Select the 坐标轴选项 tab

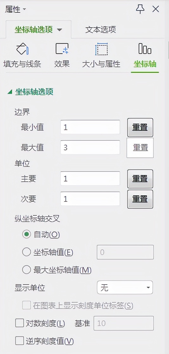tap(34, 29)
